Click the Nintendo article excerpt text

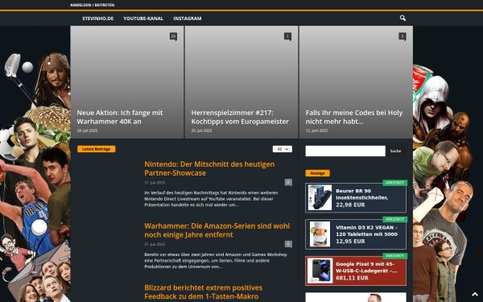pos(211,199)
